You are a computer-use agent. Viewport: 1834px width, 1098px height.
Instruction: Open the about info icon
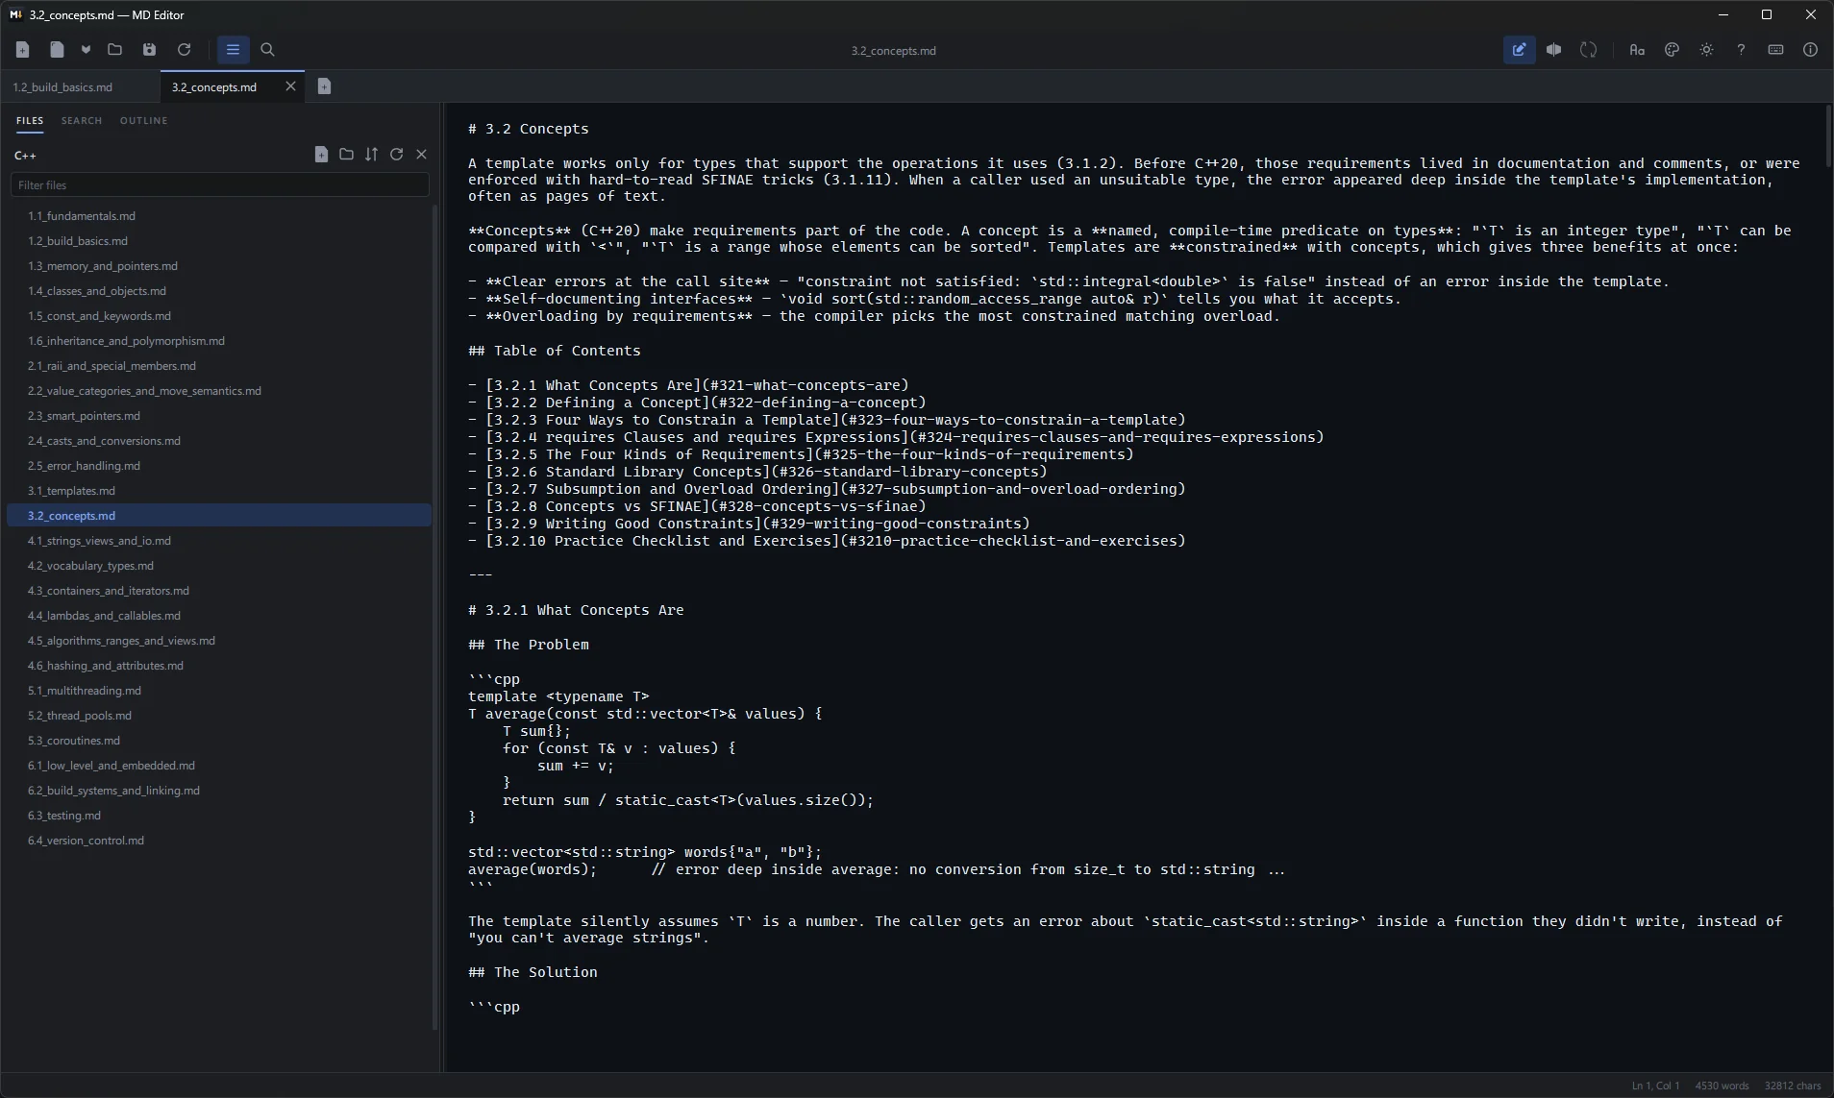1810,50
